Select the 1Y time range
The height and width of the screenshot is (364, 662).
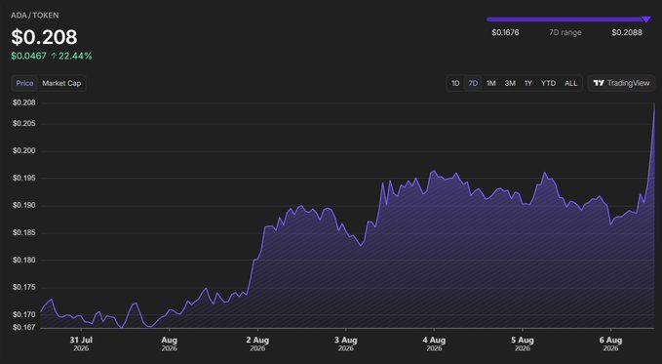pyautogui.click(x=528, y=83)
